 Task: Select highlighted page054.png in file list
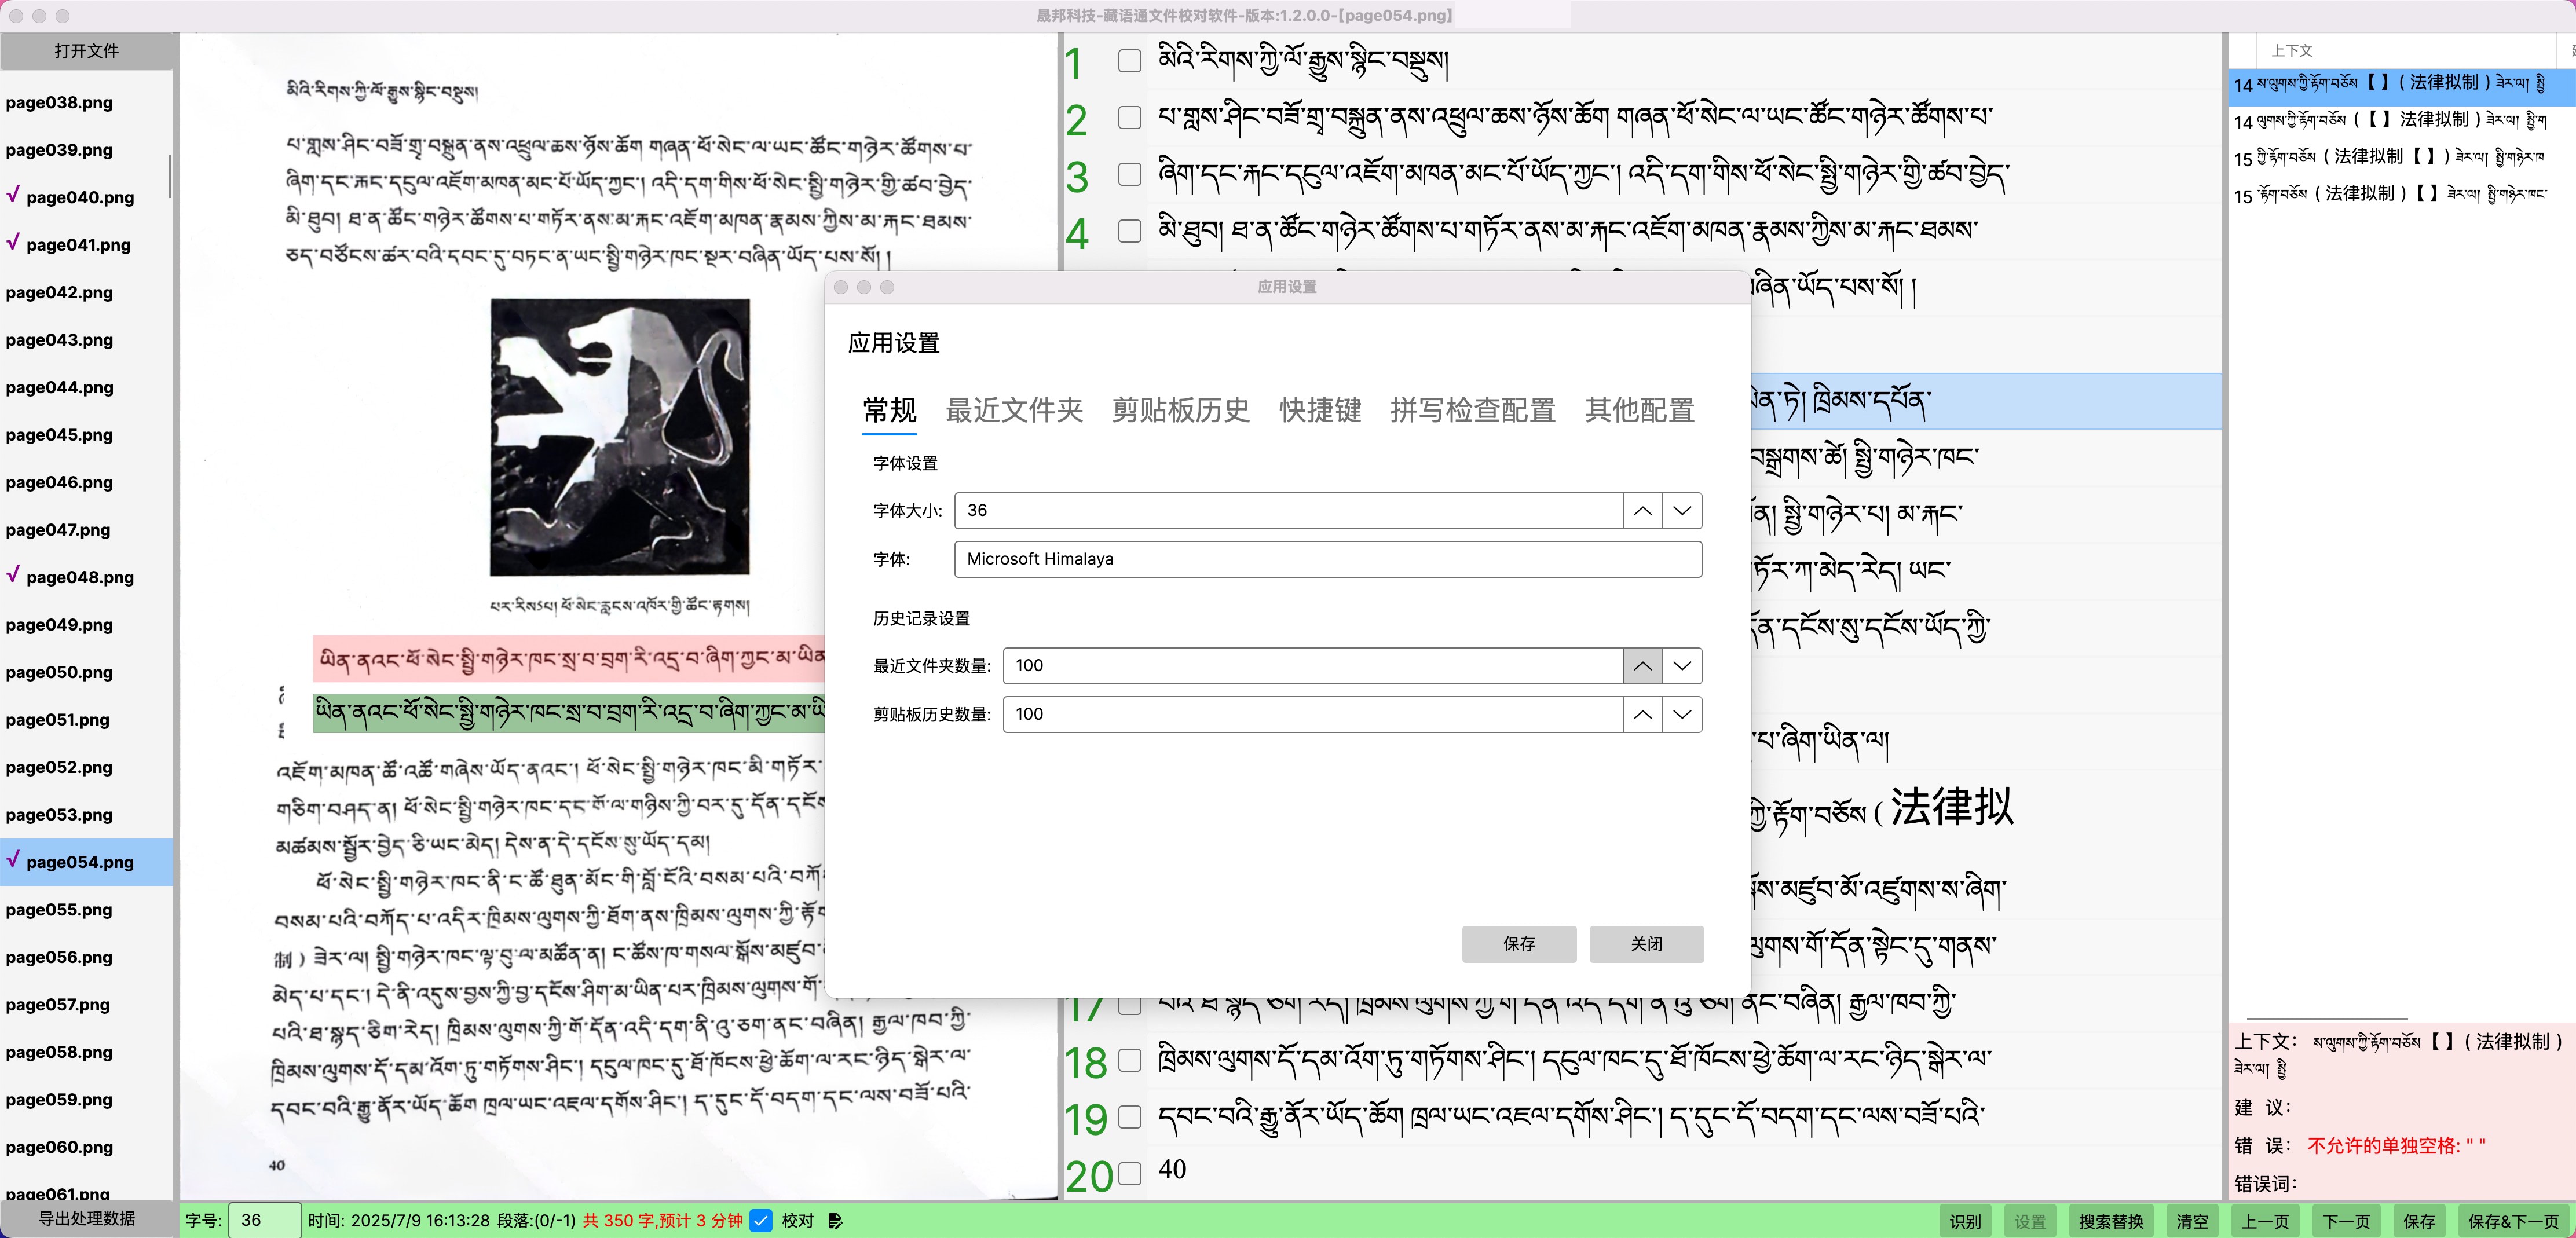tap(86, 862)
